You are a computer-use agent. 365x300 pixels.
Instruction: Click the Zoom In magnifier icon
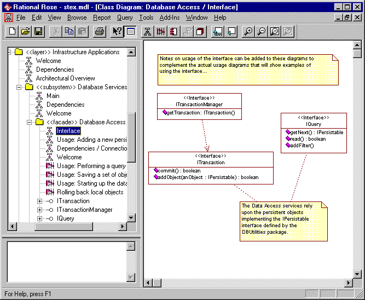click(248, 31)
